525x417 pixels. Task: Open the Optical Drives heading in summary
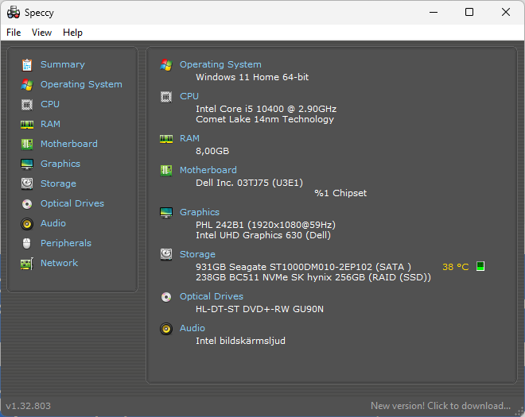click(x=211, y=296)
